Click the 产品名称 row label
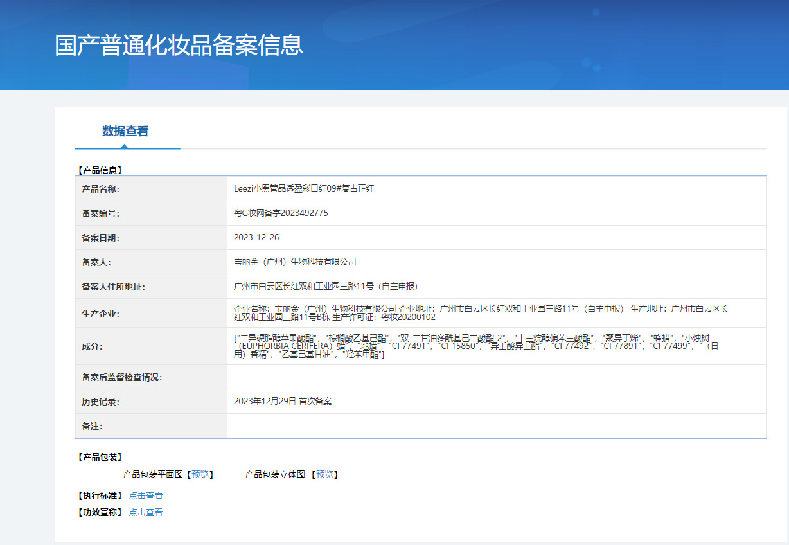 coord(101,189)
